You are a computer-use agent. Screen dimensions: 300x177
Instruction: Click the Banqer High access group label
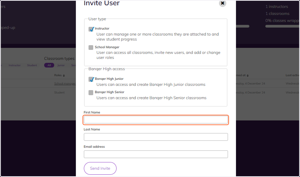[x=106, y=69]
